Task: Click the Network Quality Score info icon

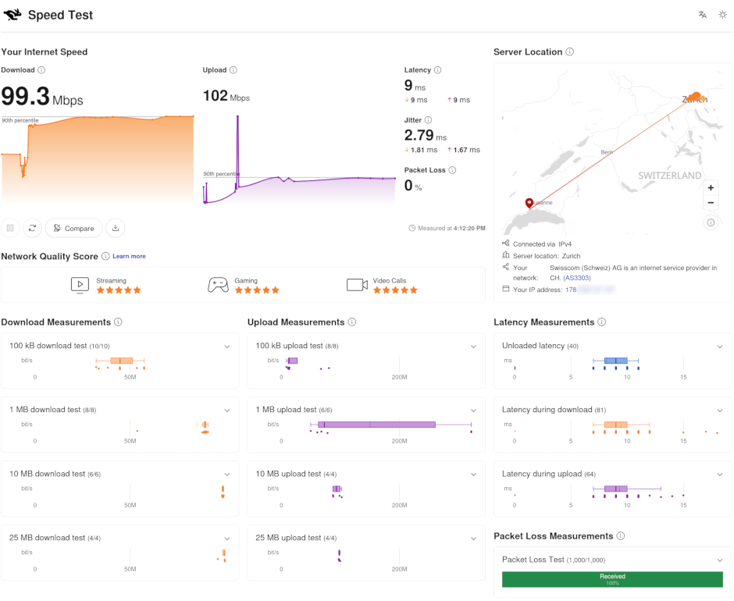Action: coord(105,256)
